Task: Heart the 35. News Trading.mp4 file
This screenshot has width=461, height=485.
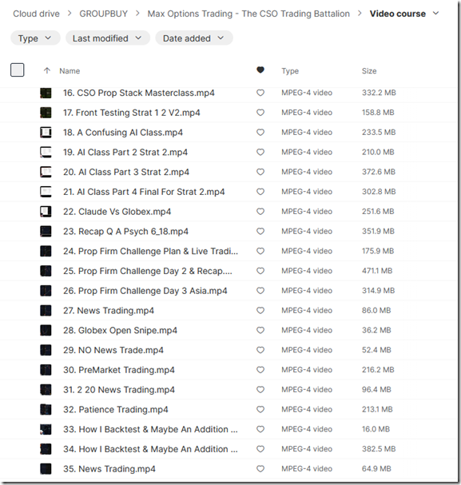Action: point(260,469)
